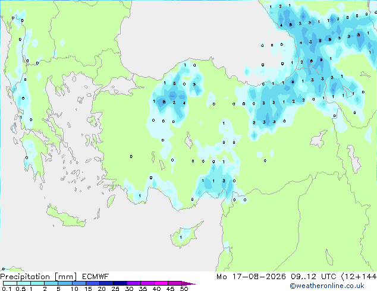Click the "25" legend scale label
377x291 pixels.
[x=115, y=289]
